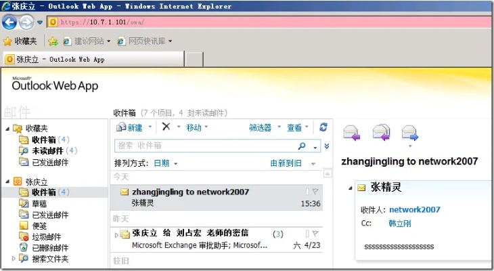
Task: Flag the zhangjingling to network2007 message
Action: pyautogui.click(x=315, y=191)
